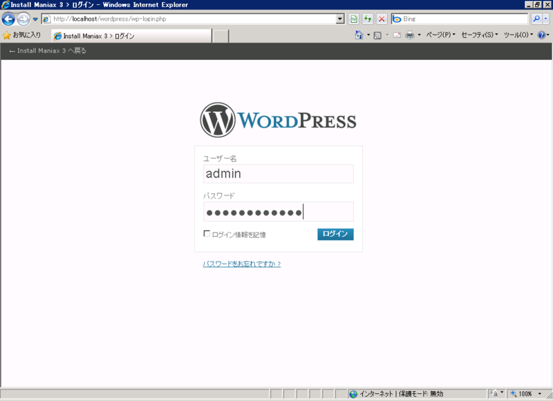The height and width of the screenshot is (401, 553).
Task: Click the Help question mark icon
Action: [x=541, y=35]
